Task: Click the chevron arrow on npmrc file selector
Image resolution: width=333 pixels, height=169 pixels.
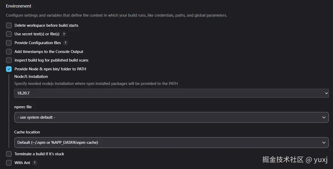Action: pos(324,117)
